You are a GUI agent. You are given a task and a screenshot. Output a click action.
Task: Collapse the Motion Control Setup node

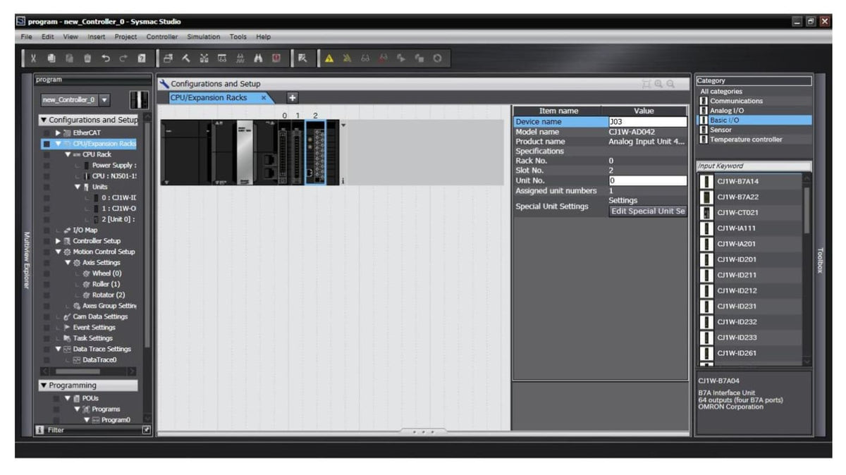click(58, 252)
